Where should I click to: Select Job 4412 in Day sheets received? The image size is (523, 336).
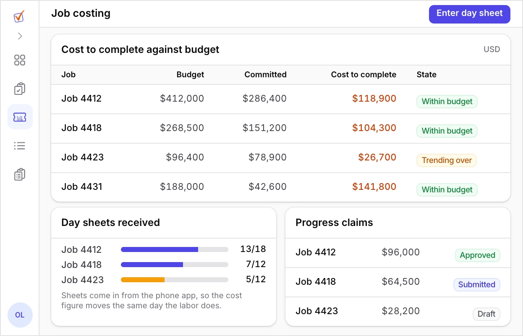pos(81,250)
